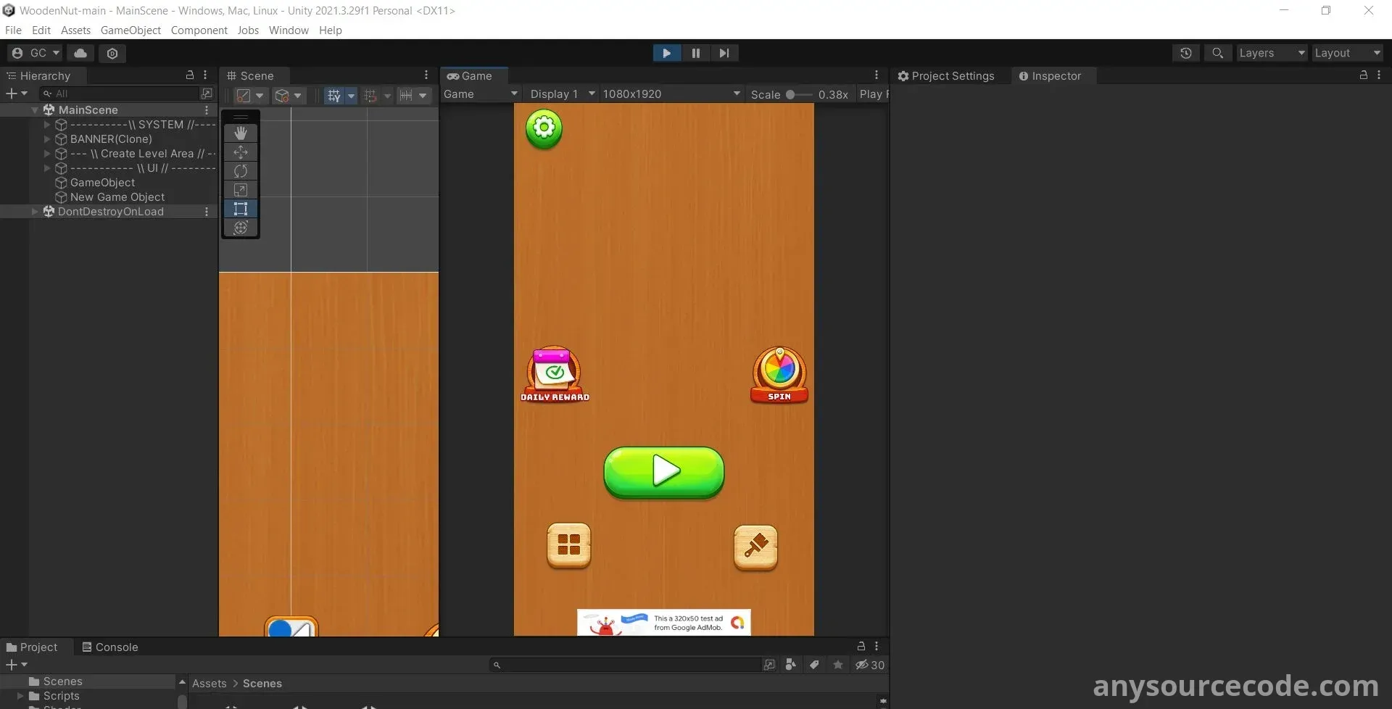Toggle Play mode button
This screenshot has height=709, width=1392.
click(666, 53)
